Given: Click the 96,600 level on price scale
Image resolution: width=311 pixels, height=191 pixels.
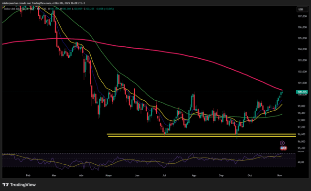Looking at the screenshot, I should [301, 134].
